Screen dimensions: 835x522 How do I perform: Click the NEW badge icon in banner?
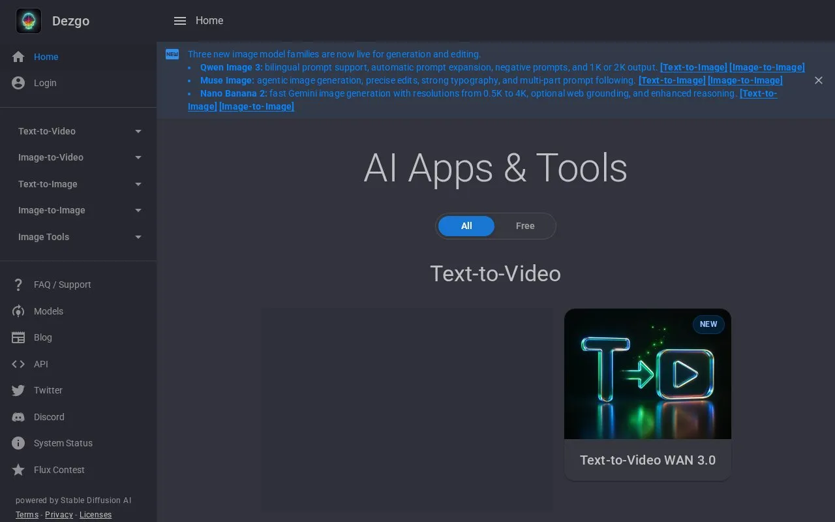coord(172,54)
